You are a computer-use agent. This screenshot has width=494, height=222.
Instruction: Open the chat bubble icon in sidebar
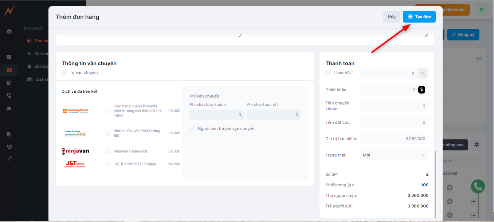coord(9,108)
